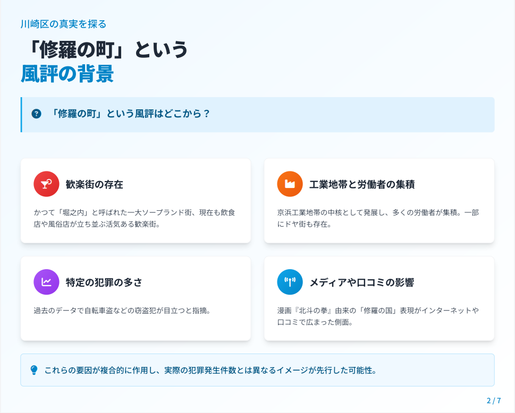Click the card title 特定の犯罪の多さ
515x413 pixels.
104,282
